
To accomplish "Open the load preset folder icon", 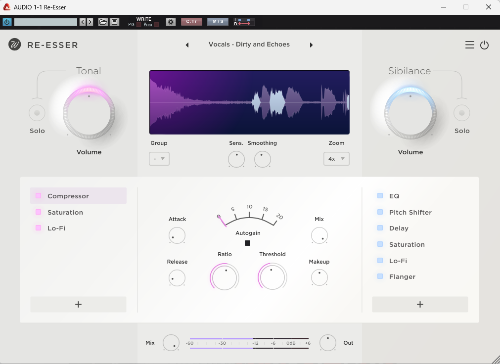I will [x=103, y=22].
